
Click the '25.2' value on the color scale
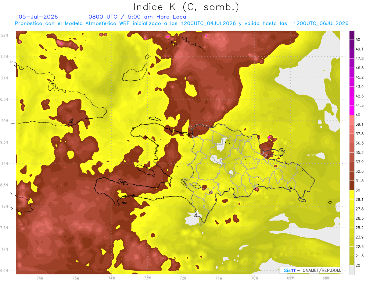tap(360, 228)
